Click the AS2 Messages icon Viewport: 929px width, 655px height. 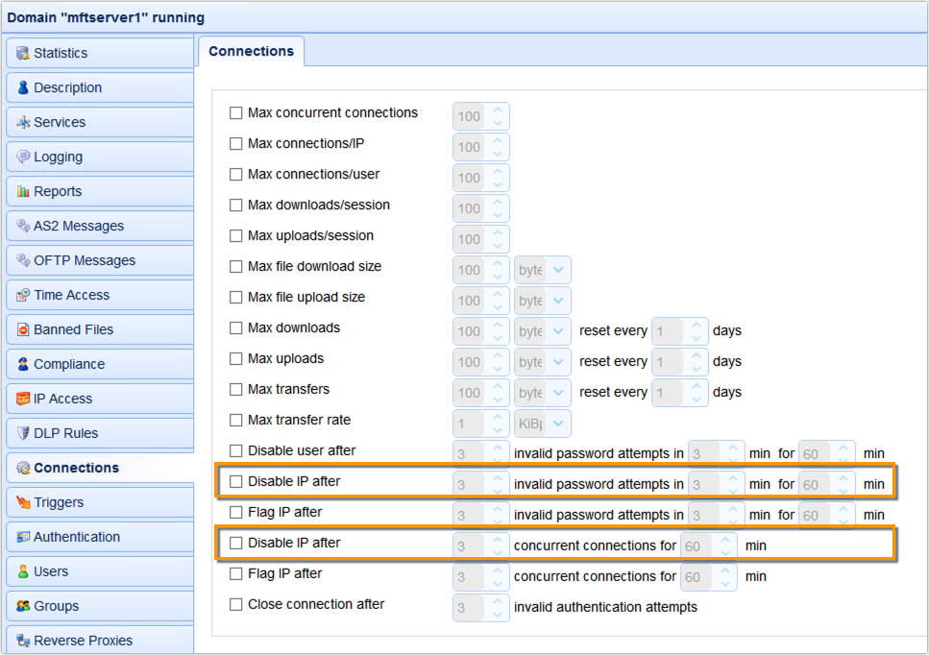click(23, 226)
